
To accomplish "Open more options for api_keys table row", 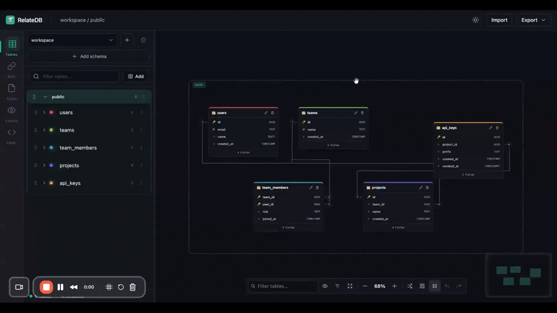I will click(141, 183).
